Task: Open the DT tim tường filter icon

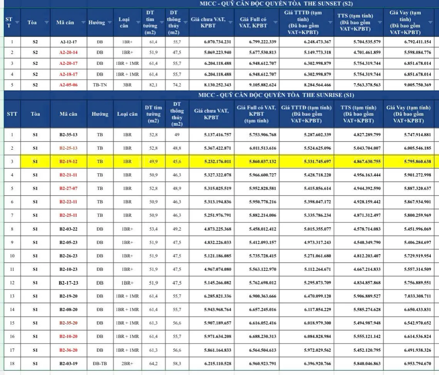Action: pyautogui.click(x=161, y=22)
